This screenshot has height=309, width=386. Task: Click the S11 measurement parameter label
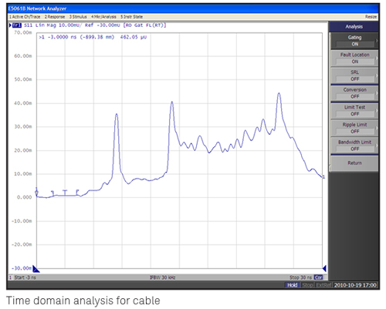point(29,25)
